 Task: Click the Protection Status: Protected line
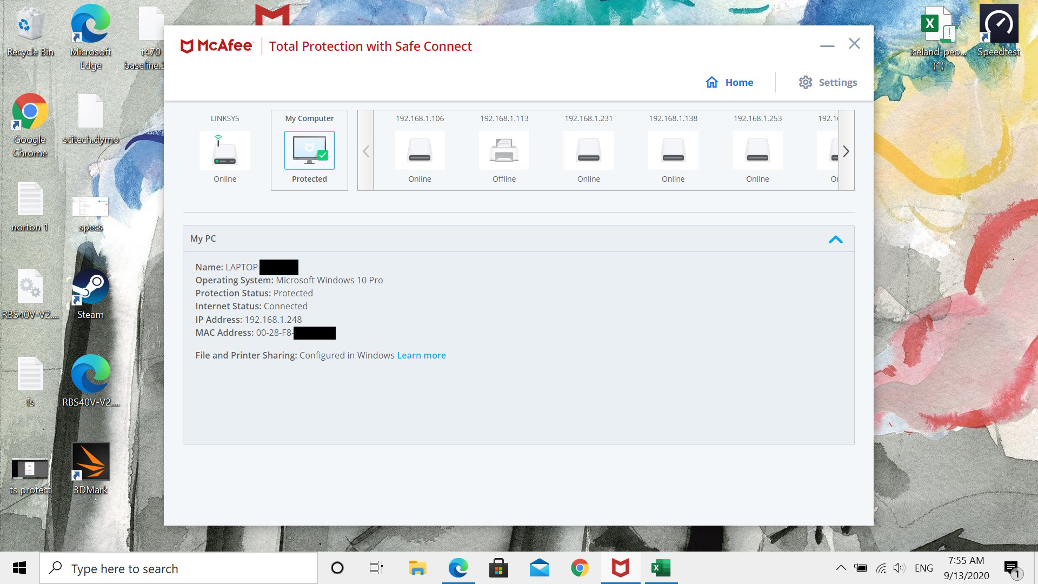(x=254, y=293)
